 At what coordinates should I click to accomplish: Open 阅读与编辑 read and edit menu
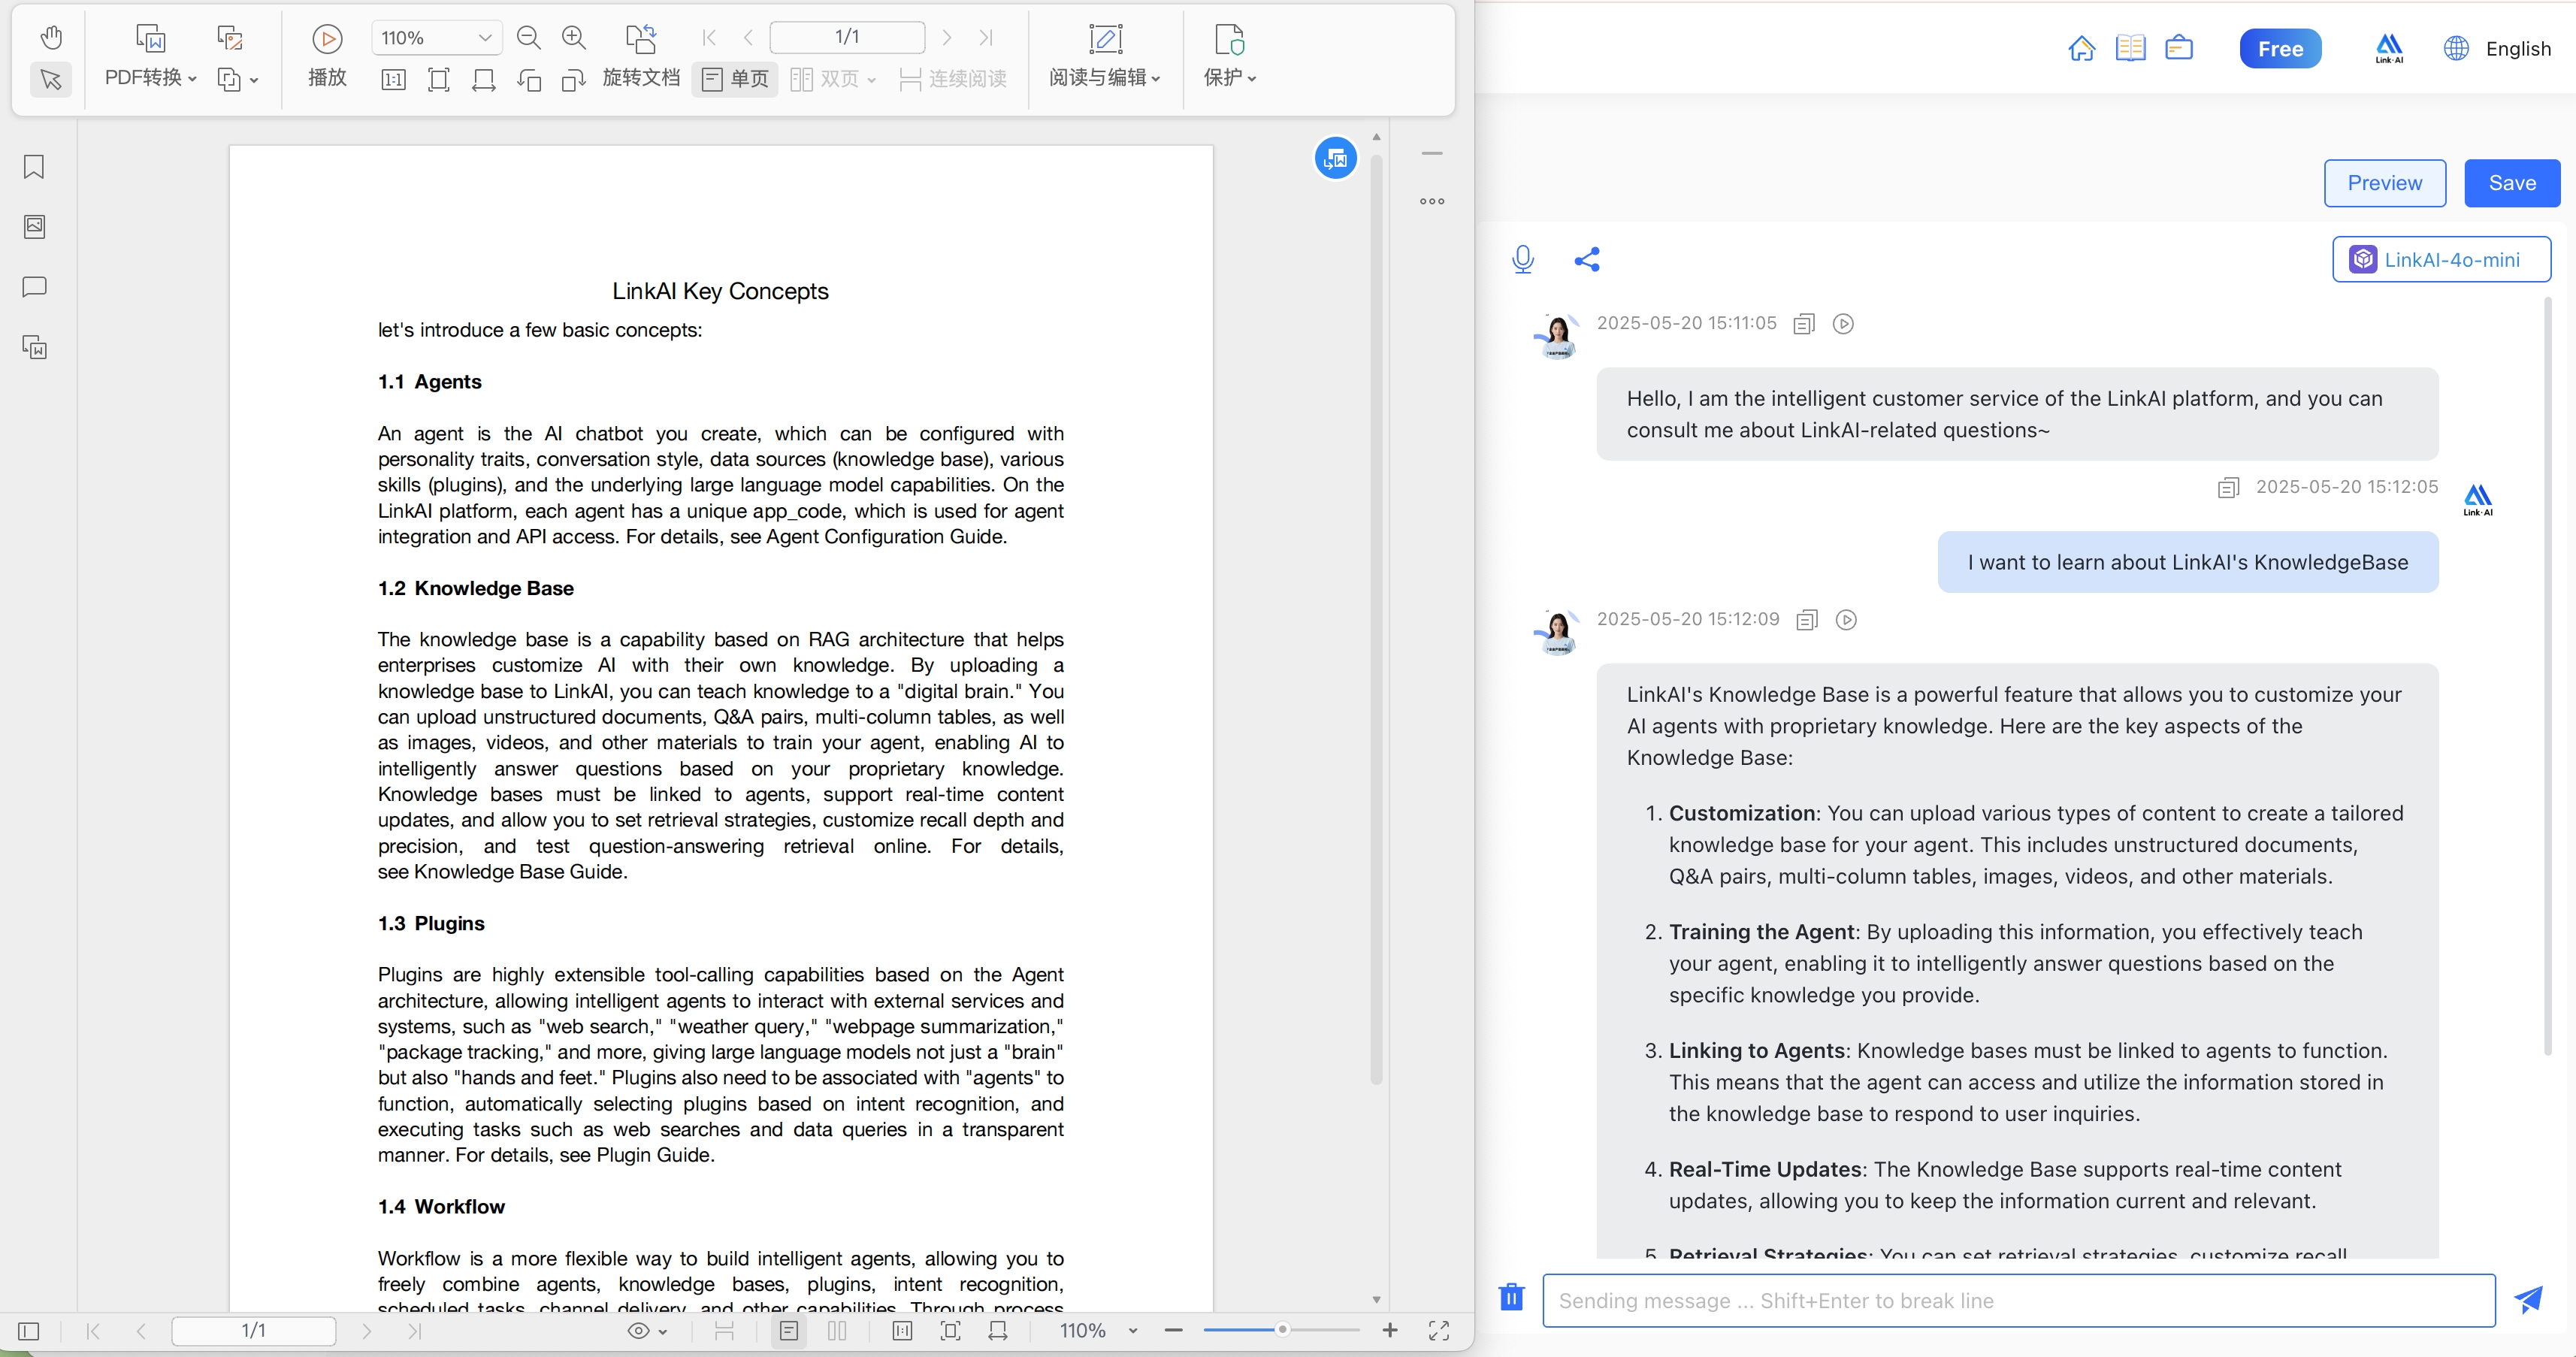1105,56
